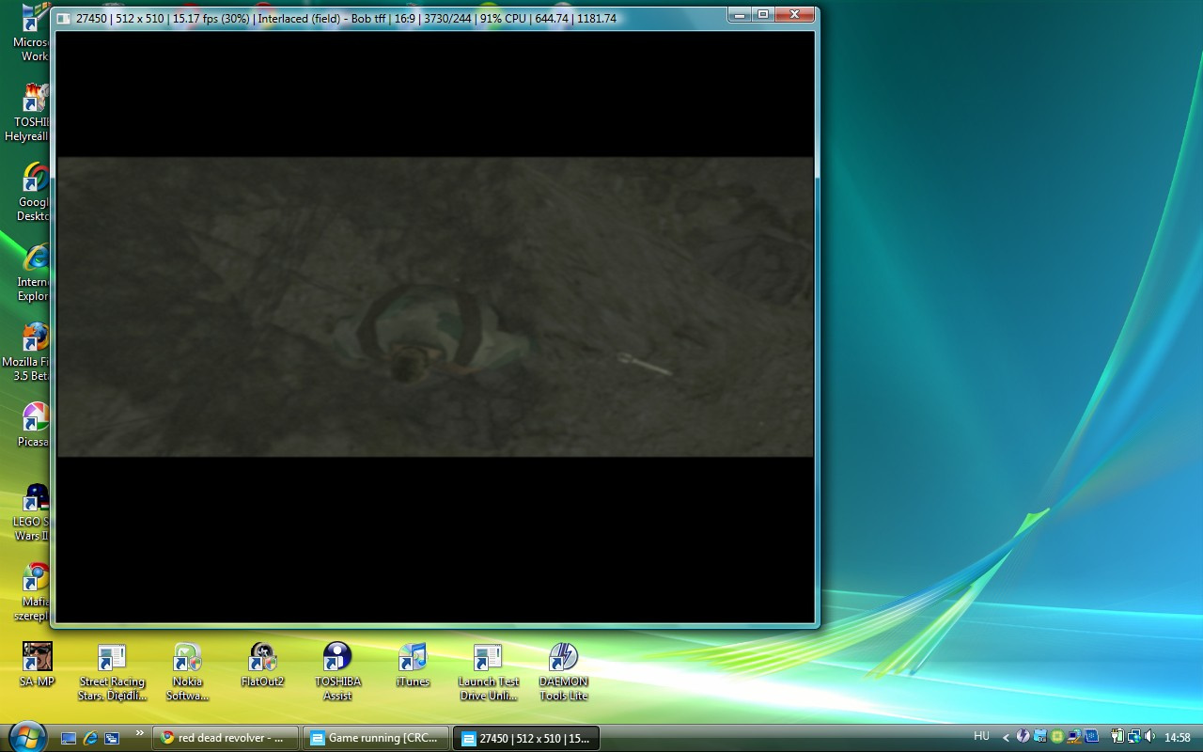The width and height of the screenshot is (1203, 752).
Task: Launch FlatOut2 from the desktop
Action: tap(262, 665)
